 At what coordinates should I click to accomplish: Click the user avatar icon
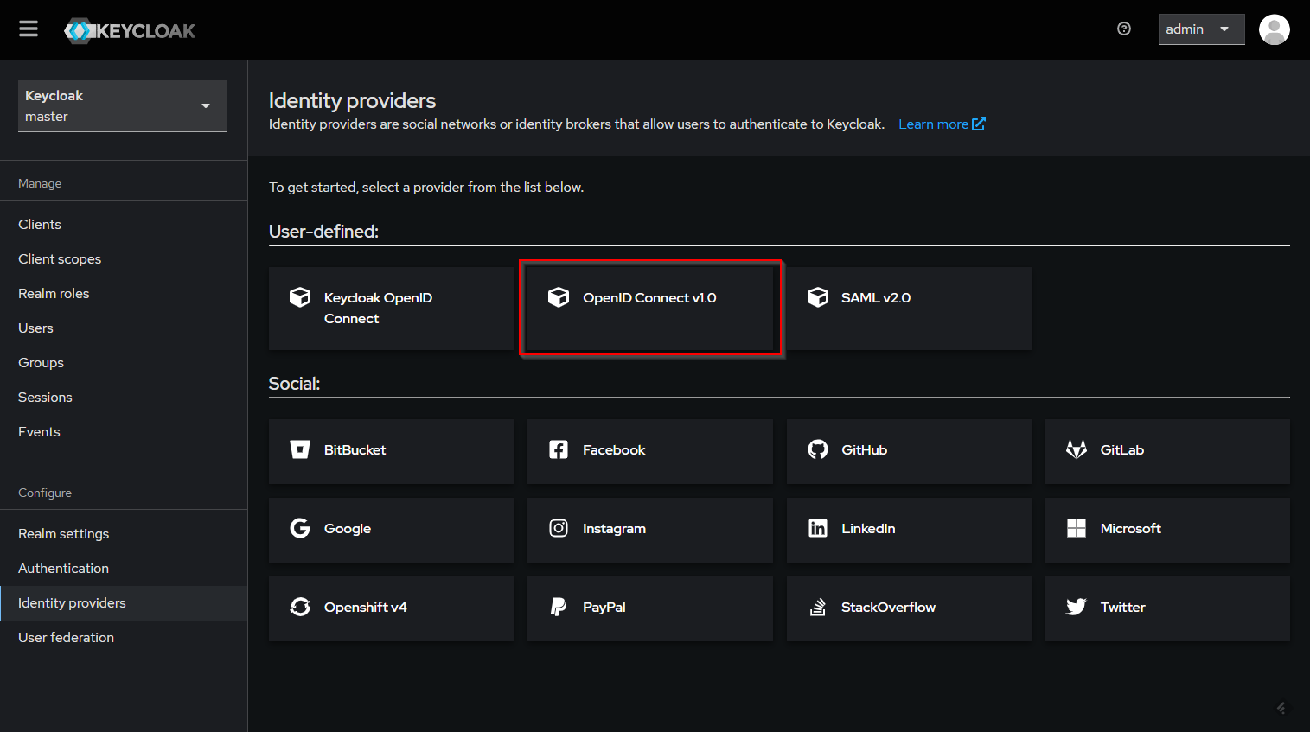1274,29
